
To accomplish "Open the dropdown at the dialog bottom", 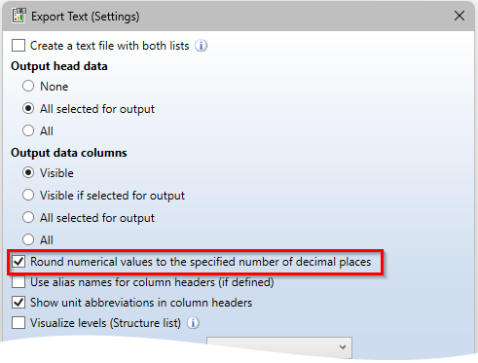I will 279,347.
